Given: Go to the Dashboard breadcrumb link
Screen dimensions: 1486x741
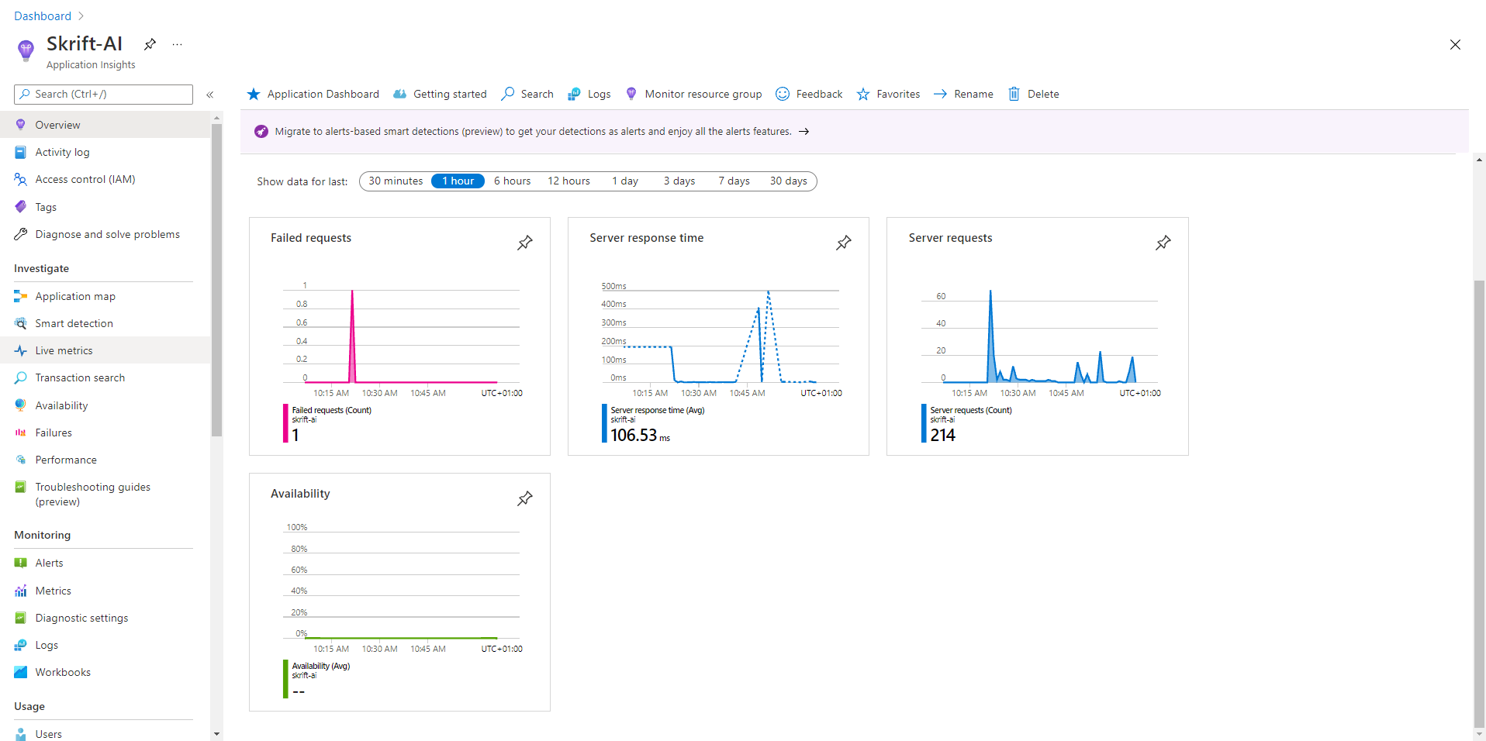Looking at the screenshot, I should click(43, 16).
